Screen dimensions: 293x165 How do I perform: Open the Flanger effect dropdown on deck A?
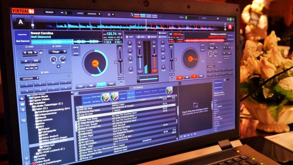coord(57,52)
